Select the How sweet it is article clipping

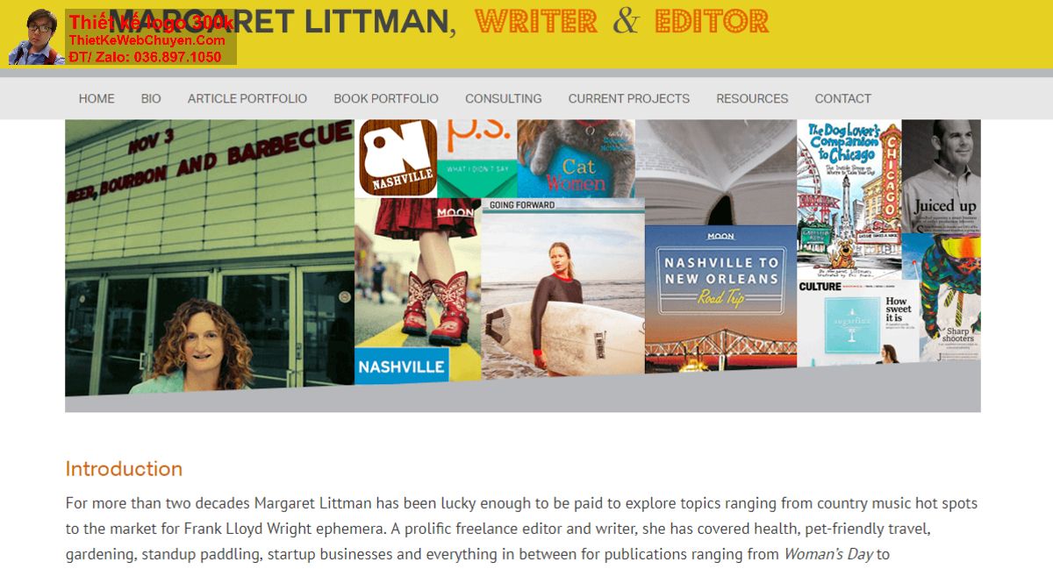pos(859,322)
